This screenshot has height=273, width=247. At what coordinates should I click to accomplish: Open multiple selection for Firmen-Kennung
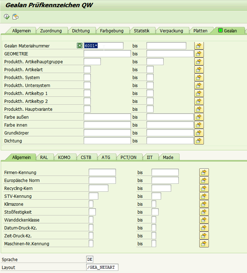(x=204, y=172)
